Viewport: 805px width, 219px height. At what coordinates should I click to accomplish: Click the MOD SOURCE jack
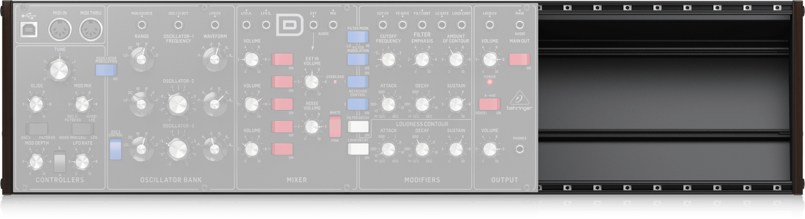click(x=142, y=25)
